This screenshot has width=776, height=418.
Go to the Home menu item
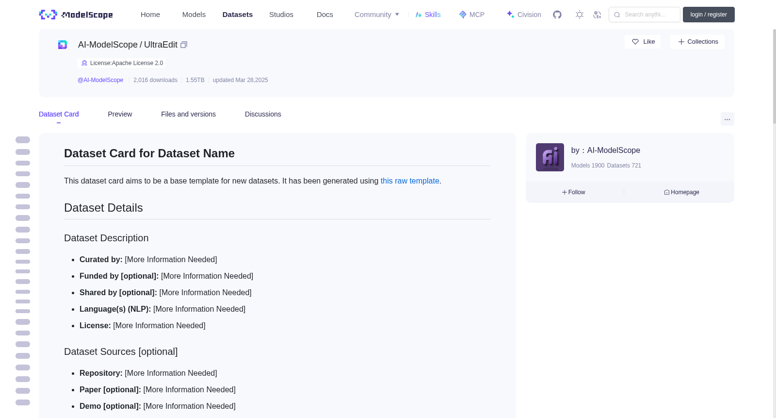[x=150, y=15]
